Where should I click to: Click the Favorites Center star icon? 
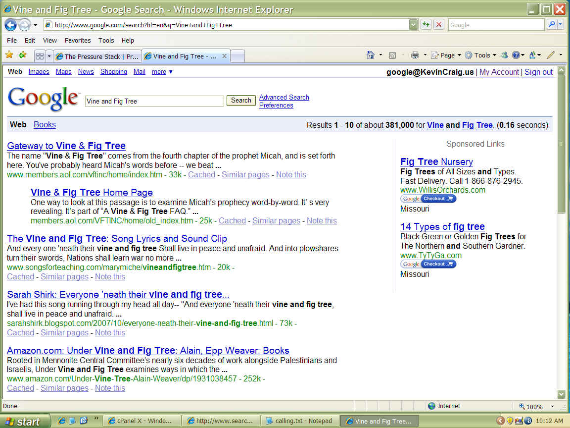pyautogui.click(x=9, y=55)
